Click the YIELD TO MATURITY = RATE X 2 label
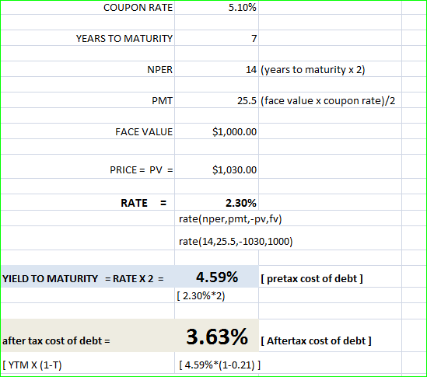 pyautogui.click(x=83, y=279)
